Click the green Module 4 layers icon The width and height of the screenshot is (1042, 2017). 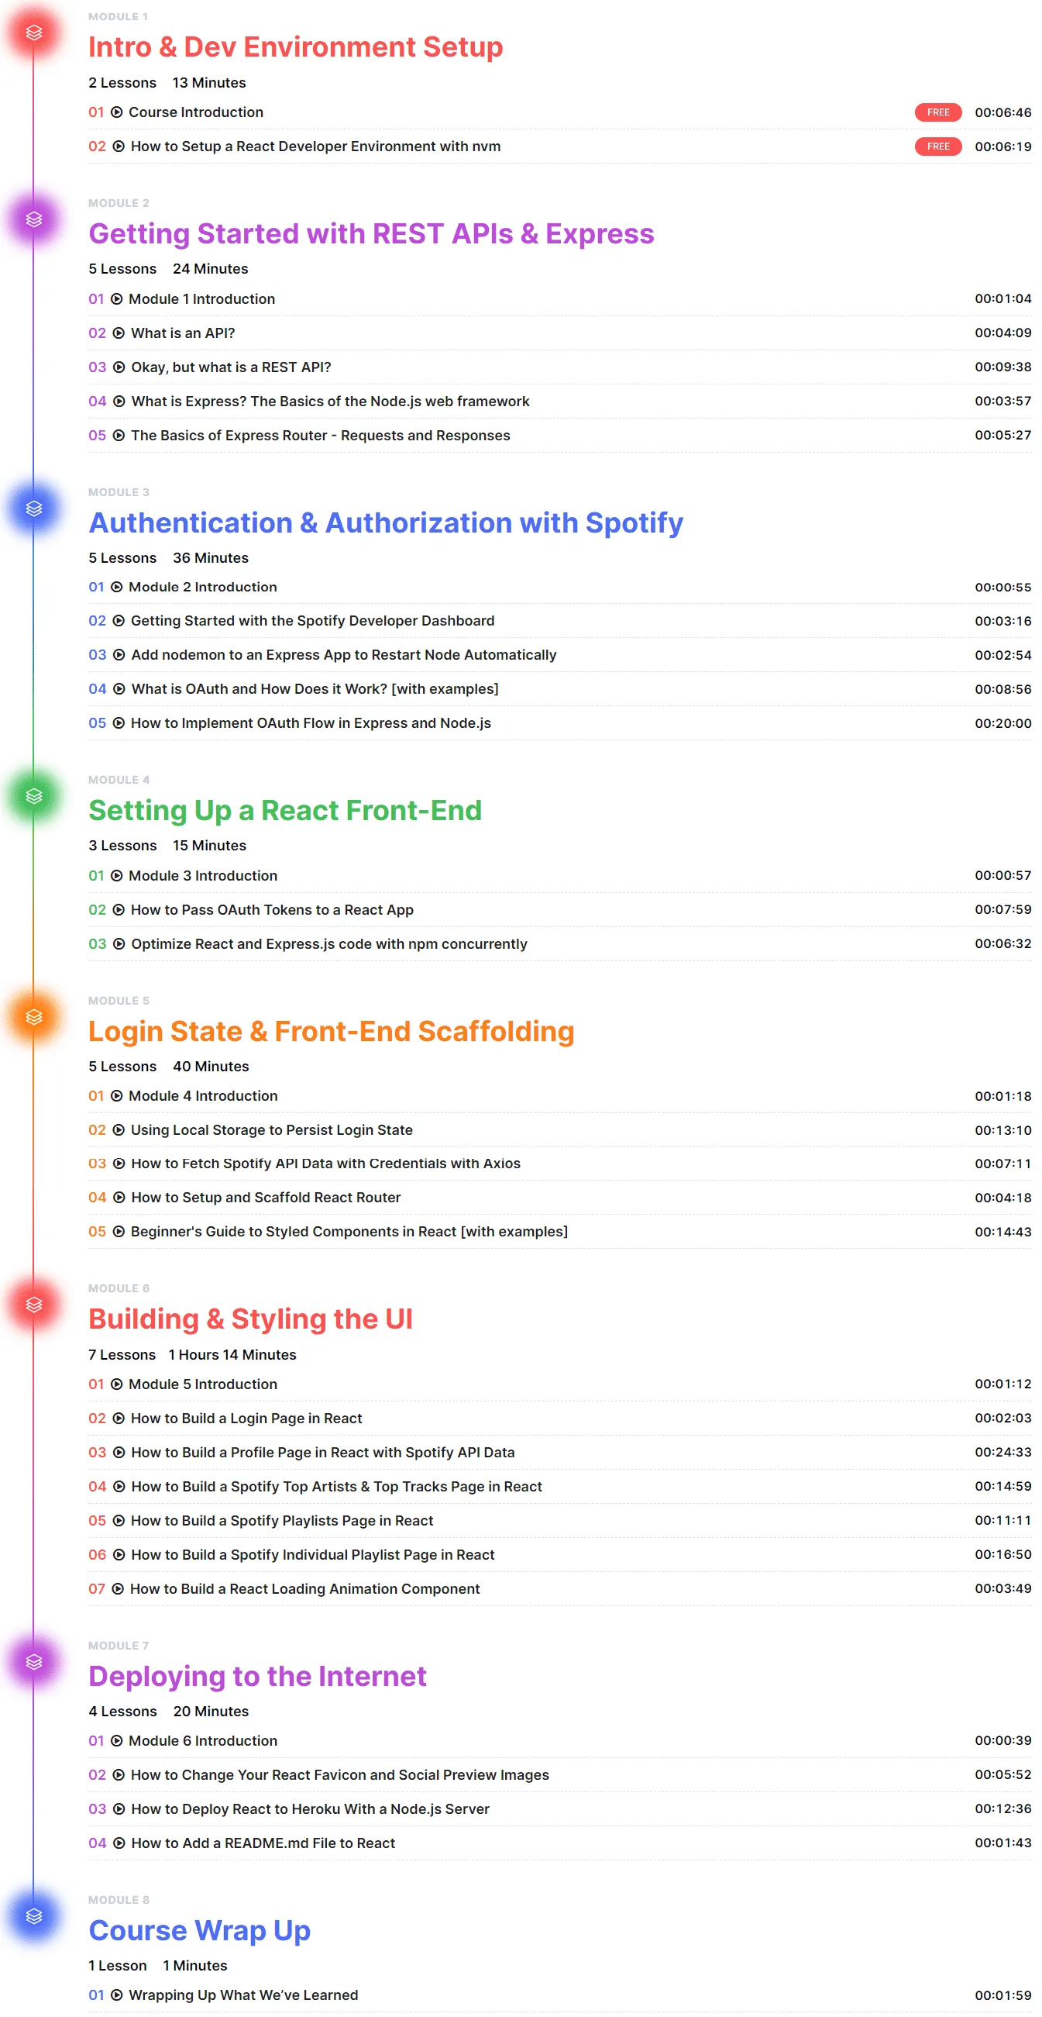(33, 796)
